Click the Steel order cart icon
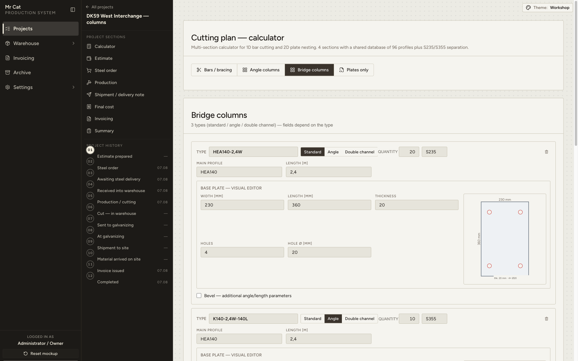 (89, 70)
